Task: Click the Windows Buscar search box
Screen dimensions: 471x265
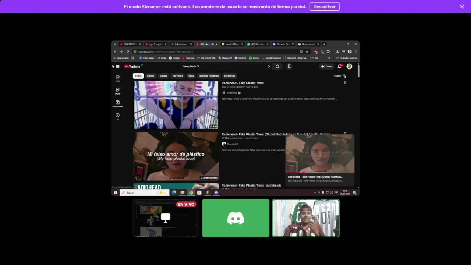Action: pyautogui.click(x=145, y=192)
